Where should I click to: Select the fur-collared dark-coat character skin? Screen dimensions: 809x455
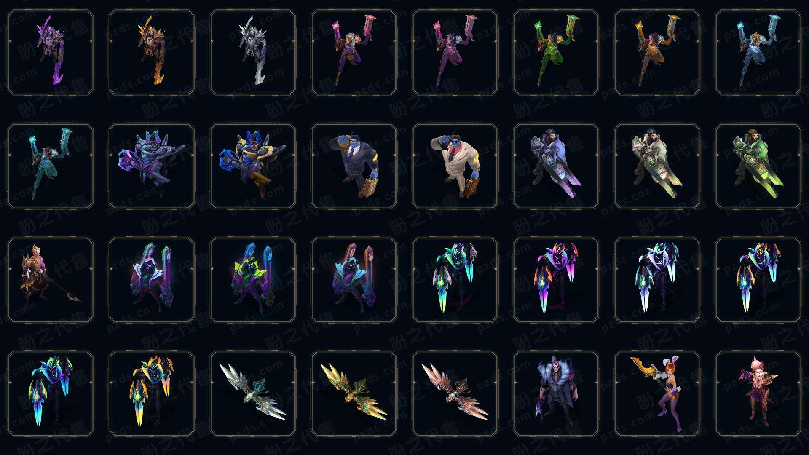tap(556, 393)
